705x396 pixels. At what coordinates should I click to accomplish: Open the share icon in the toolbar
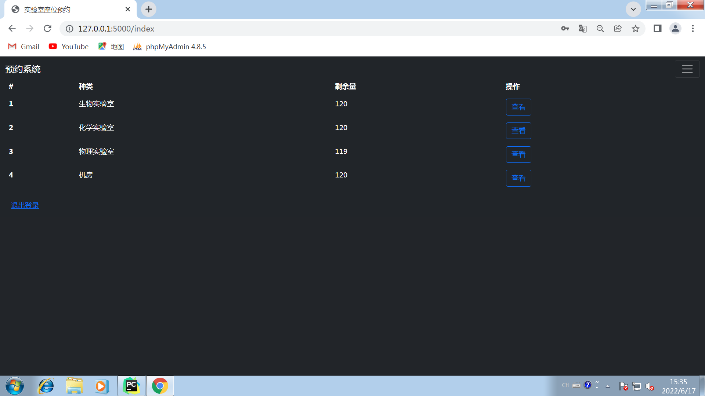(x=618, y=29)
